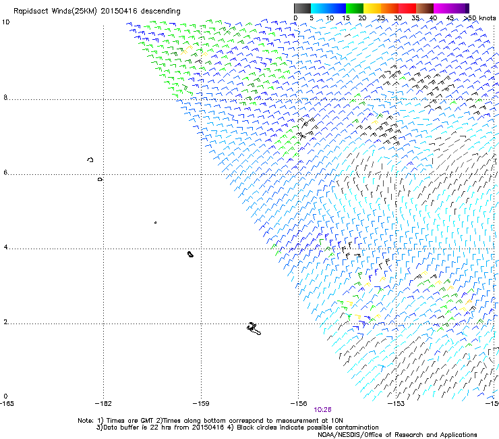Image resolution: width=499 pixels, height=439 pixels.
Task: Click the latitude 6 axis label
Action: 5,172
